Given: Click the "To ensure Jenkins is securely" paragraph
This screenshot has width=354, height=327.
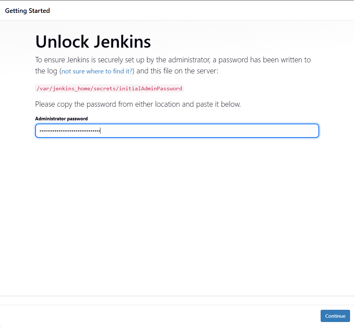Looking at the screenshot, I should pyautogui.click(x=173, y=60).
